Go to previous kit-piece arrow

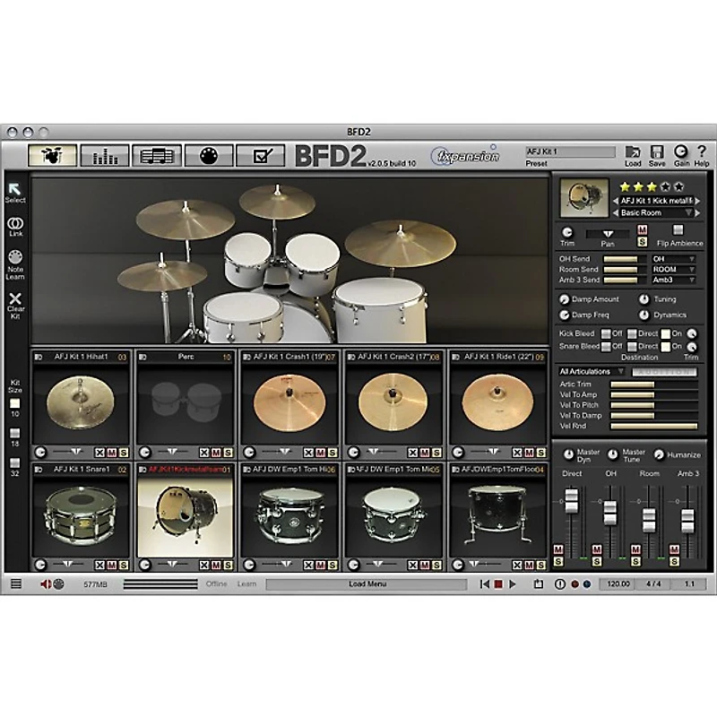616,201
